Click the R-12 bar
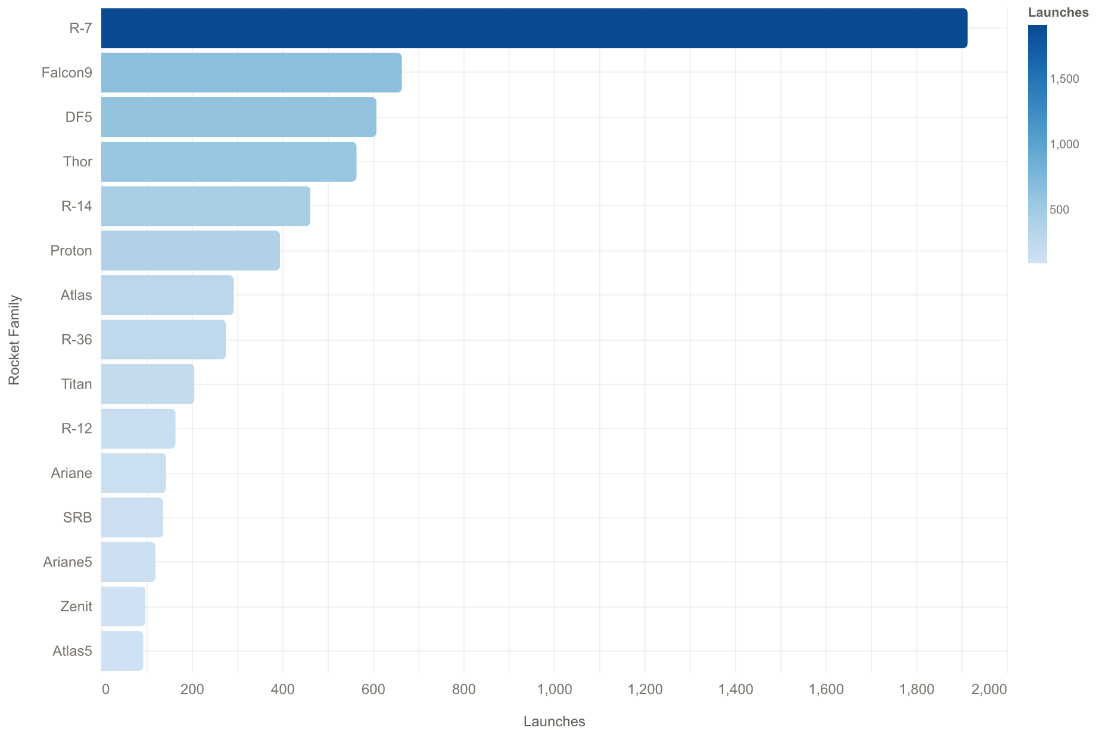The width and height of the screenshot is (1096, 734). 138,428
